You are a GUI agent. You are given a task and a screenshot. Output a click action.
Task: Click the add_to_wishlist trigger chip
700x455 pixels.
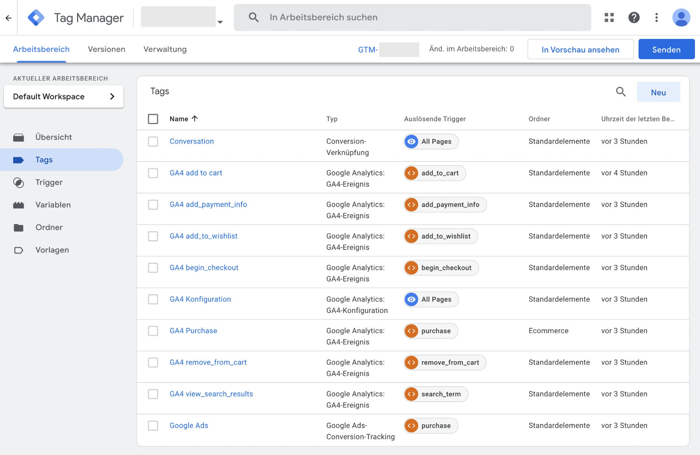tap(441, 236)
